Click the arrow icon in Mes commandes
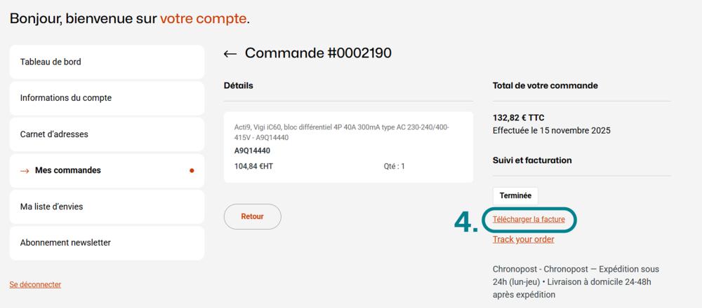The image size is (702, 308). click(25, 171)
